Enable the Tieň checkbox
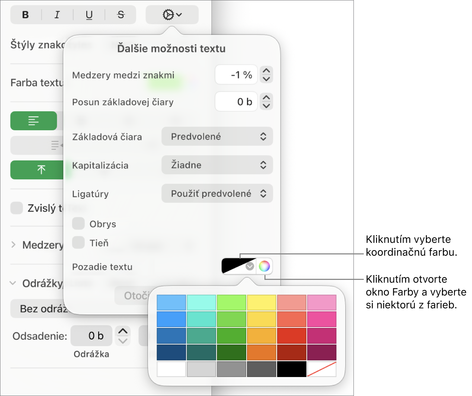Image resolution: width=472 pixels, height=396 pixels. click(78, 242)
